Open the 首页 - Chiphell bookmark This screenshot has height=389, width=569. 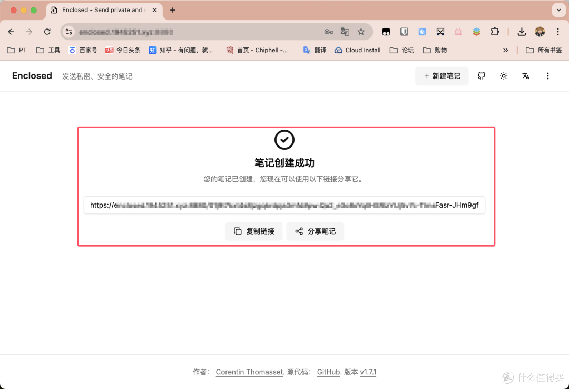[257, 50]
